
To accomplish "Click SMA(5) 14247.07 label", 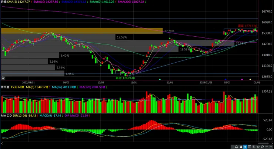I will 19,2.
